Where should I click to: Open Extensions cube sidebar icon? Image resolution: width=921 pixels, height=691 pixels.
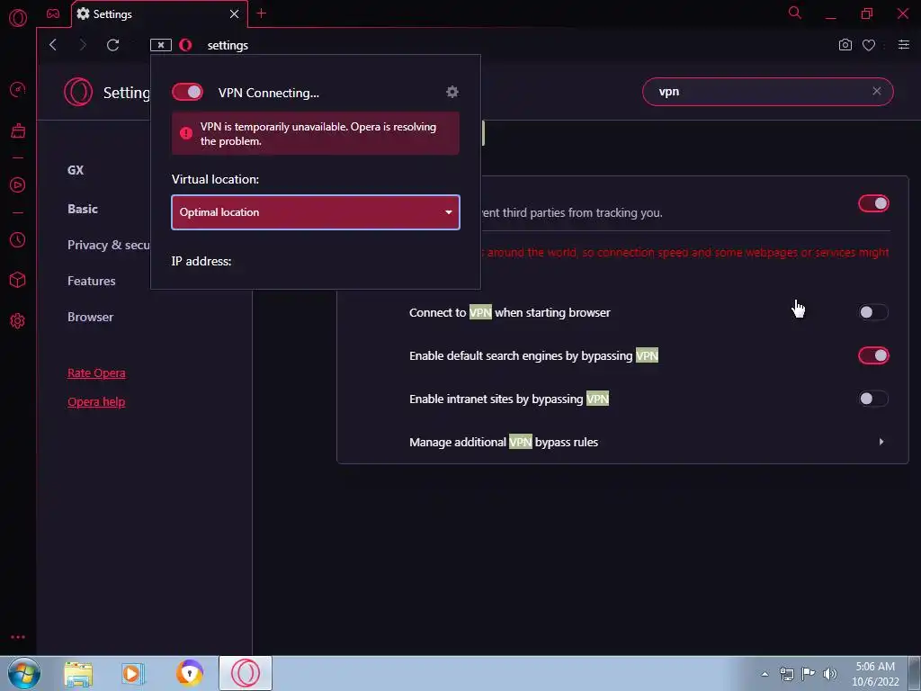coord(18,281)
